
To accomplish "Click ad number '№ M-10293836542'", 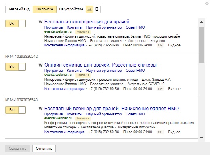I will [21, 57].
